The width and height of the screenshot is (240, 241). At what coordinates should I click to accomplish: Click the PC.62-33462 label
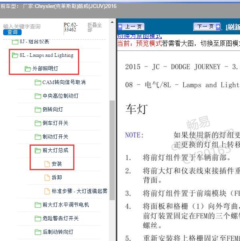pyautogui.click(x=71, y=27)
